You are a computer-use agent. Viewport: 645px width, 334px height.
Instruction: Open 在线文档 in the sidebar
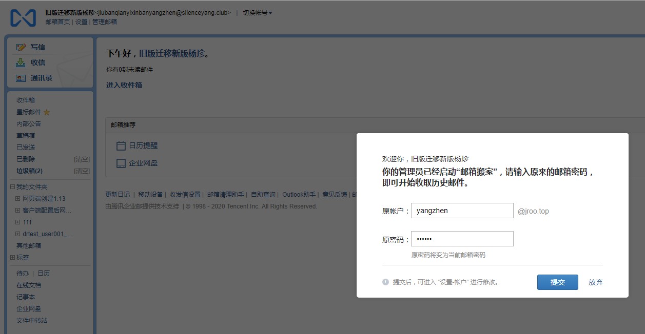click(29, 285)
